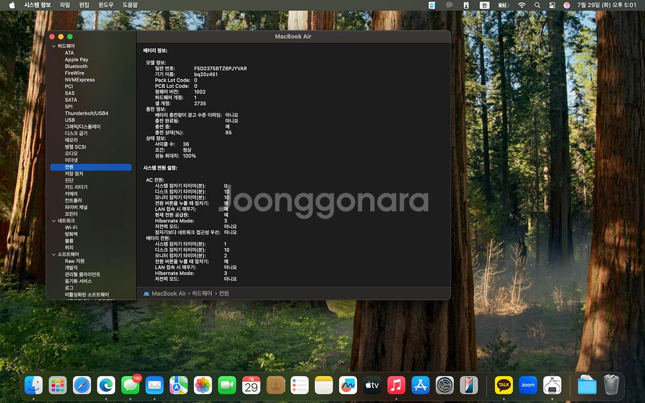Select 저장 장치 in the sidebar

74,174
